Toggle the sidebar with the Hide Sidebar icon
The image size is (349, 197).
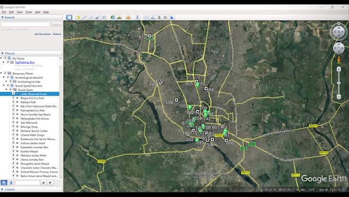click(69, 17)
